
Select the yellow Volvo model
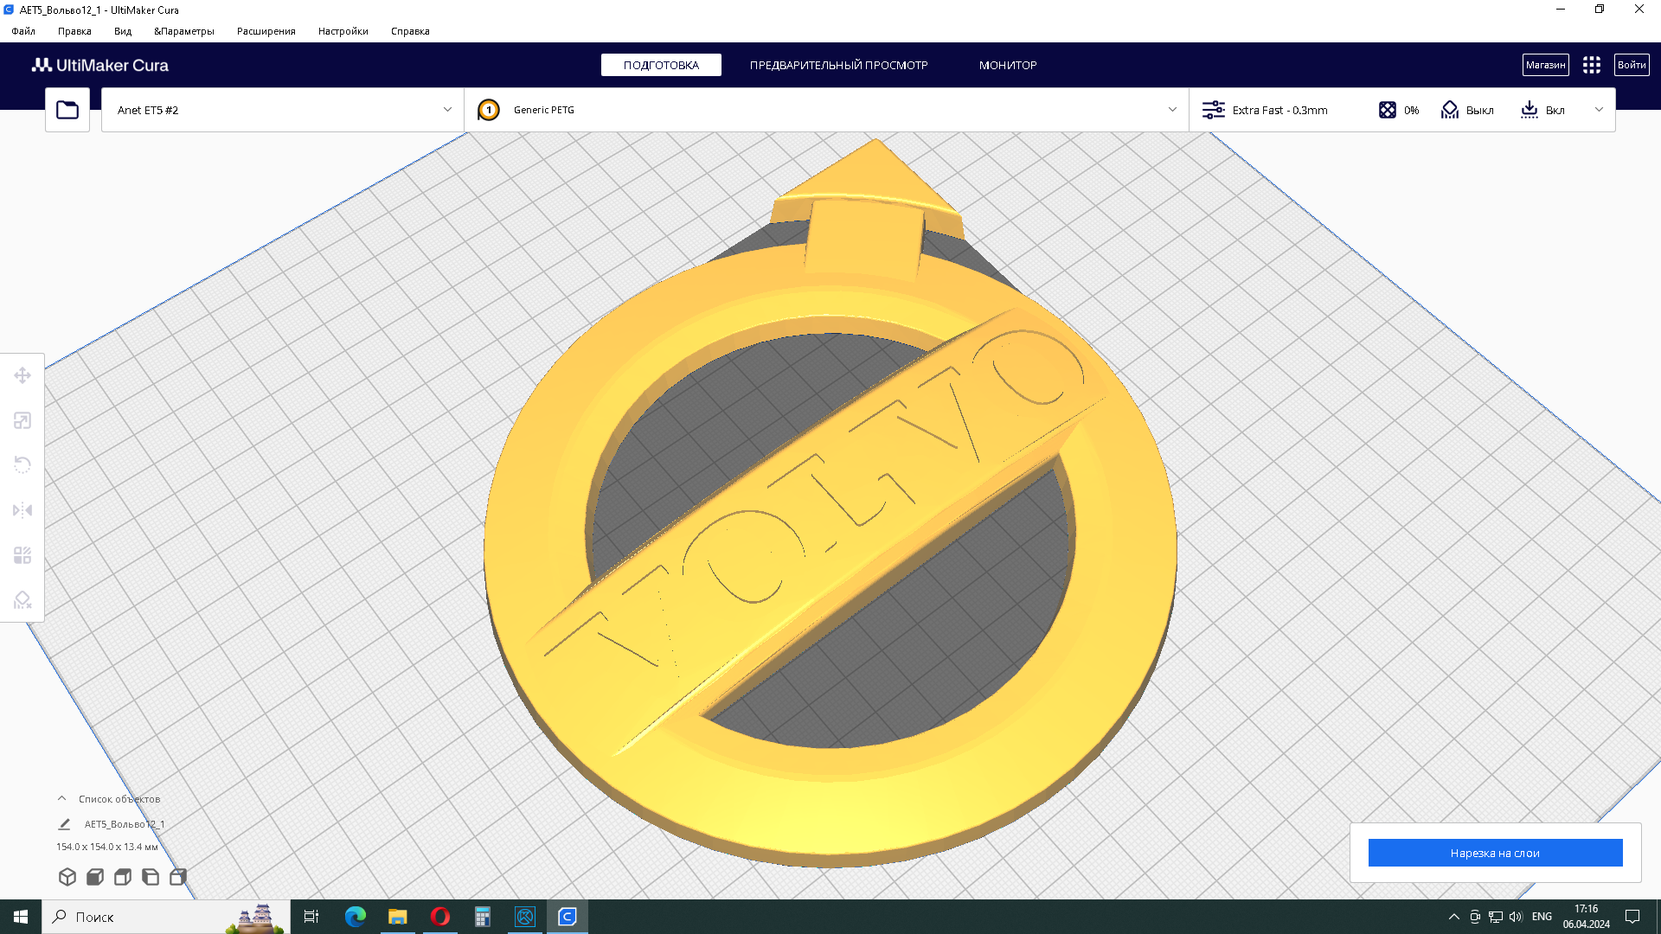point(830,553)
